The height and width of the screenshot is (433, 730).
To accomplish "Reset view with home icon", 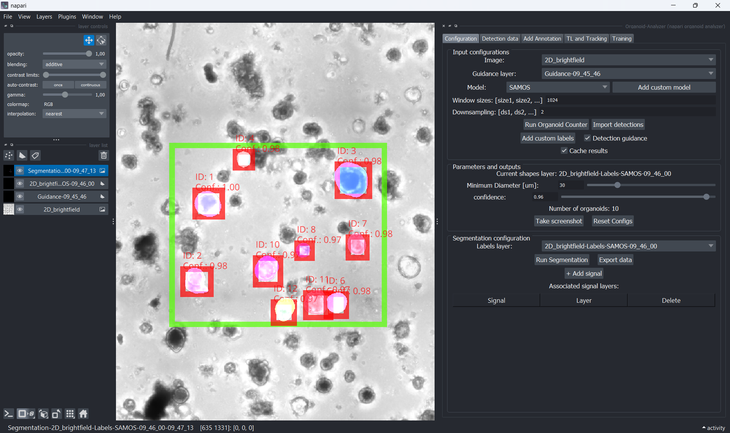I will 83,414.
